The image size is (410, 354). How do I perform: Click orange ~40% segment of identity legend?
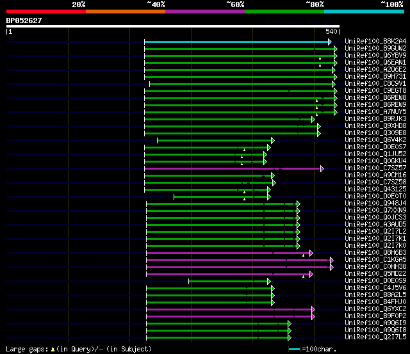click(x=126, y=12)
